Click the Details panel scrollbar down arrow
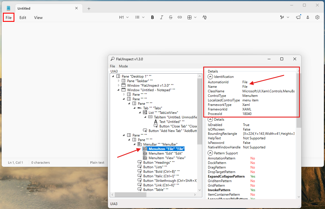The height and width of the screenshot is (209, 325). point(299,197)
